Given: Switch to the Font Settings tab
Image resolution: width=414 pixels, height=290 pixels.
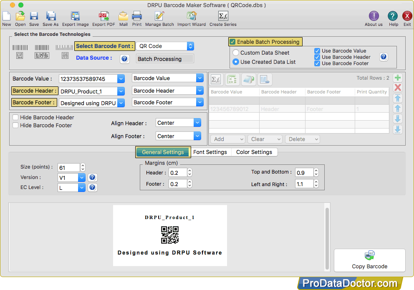Looking at the screenshot, I should click(210, 152).
